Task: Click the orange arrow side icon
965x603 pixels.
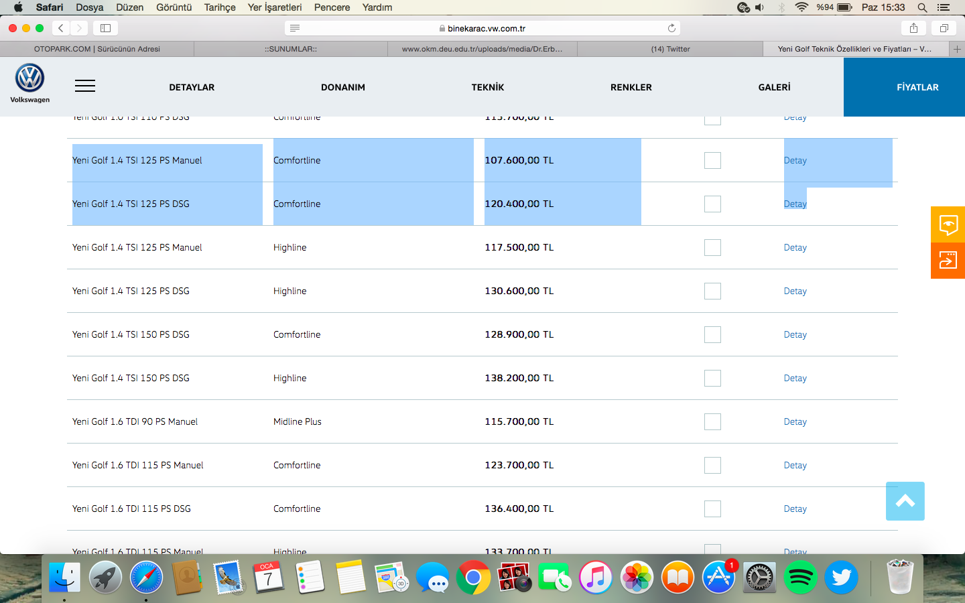Action: coord(948,261)
